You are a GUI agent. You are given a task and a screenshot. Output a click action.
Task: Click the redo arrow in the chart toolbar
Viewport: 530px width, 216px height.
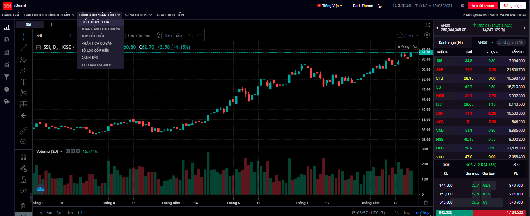[199, 35]
